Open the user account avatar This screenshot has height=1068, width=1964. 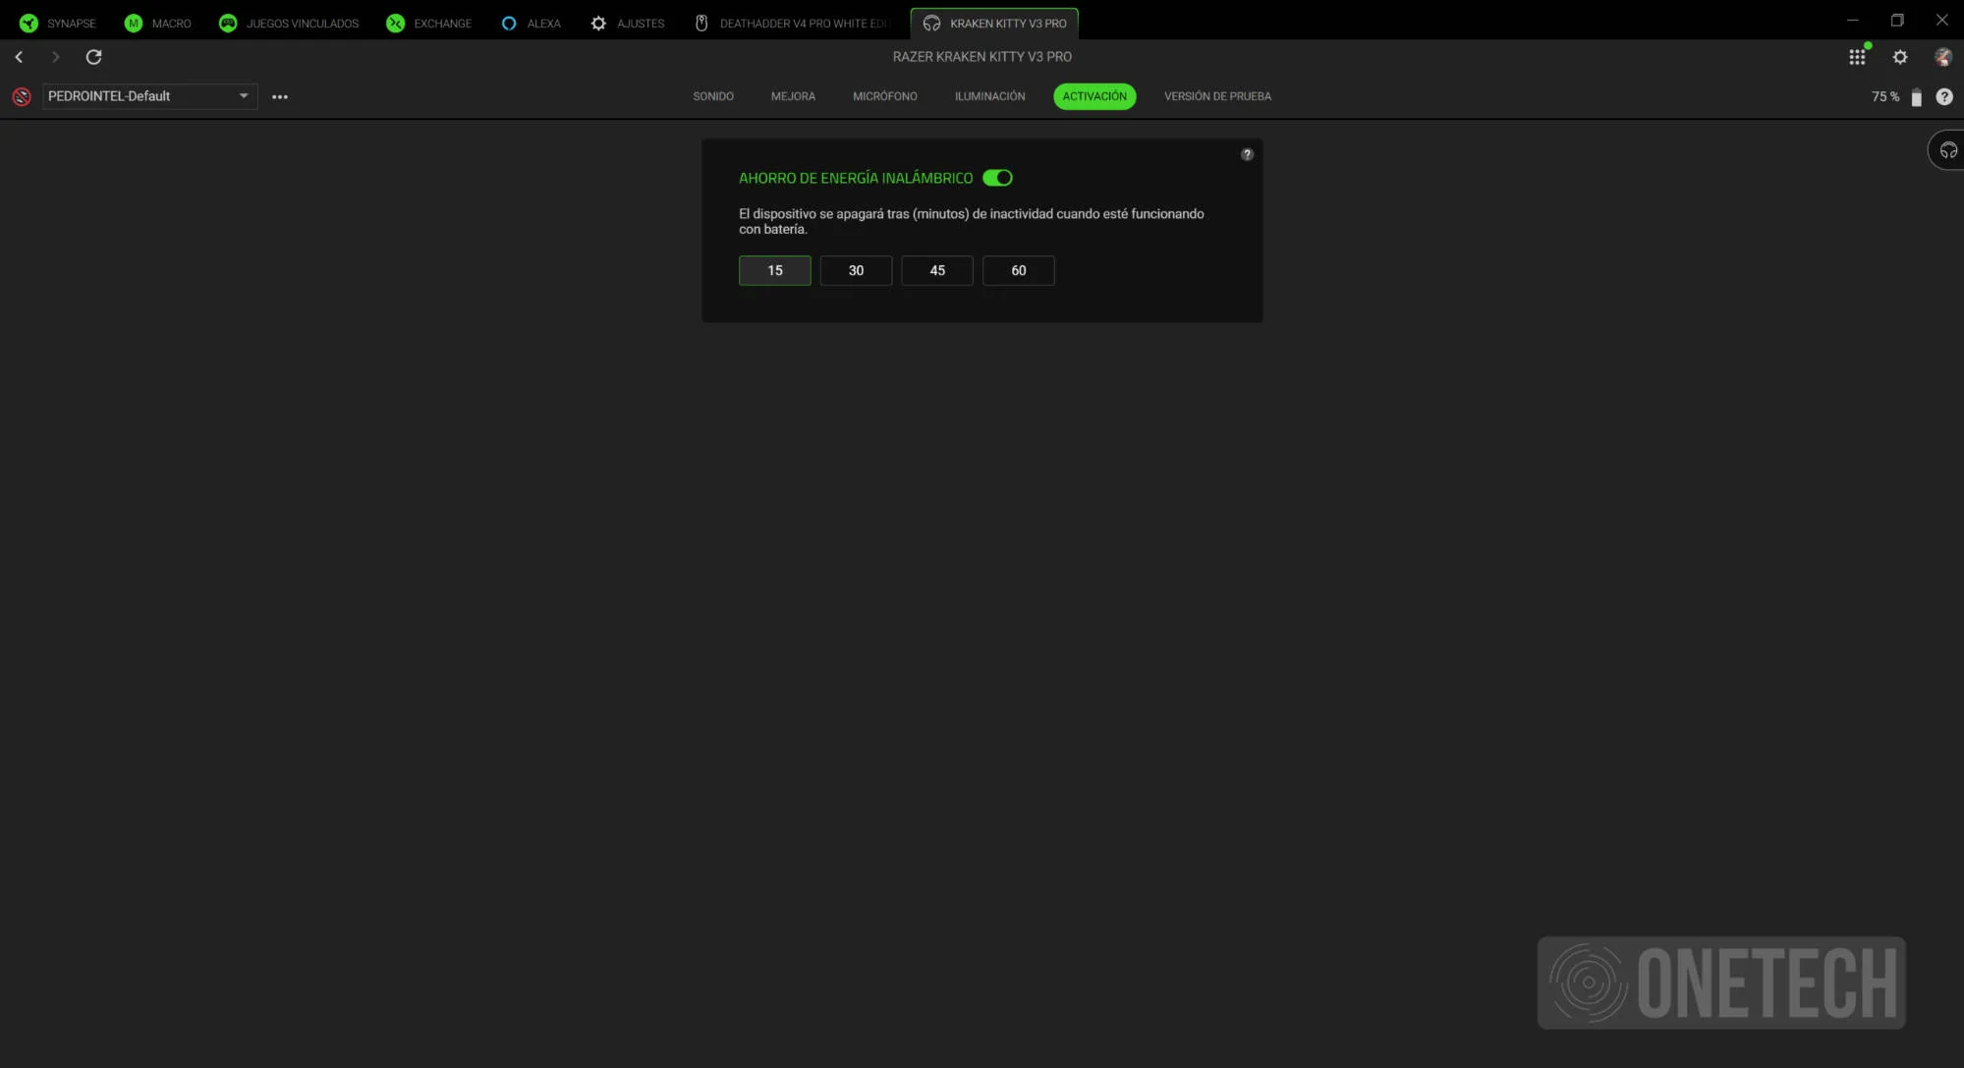[x=1942, y=57]
